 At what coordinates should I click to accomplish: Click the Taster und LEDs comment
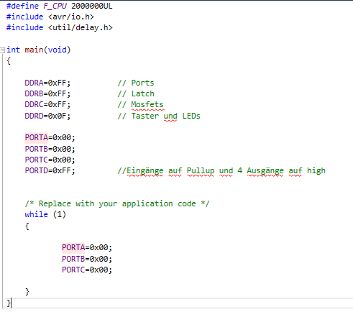coord(159,116)
